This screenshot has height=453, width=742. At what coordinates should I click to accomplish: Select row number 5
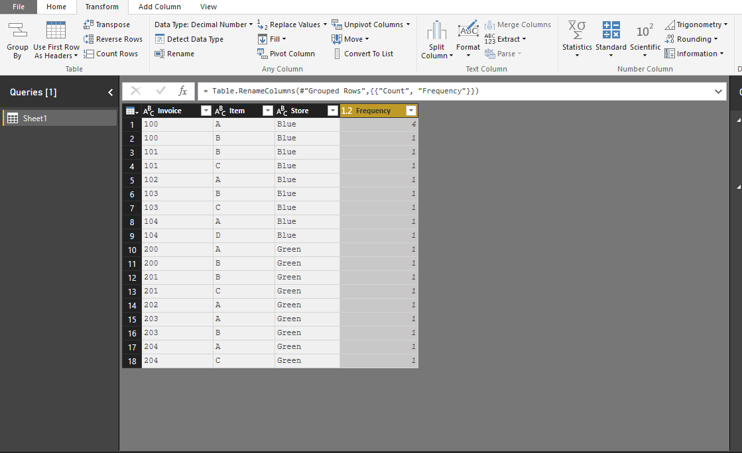132,180
